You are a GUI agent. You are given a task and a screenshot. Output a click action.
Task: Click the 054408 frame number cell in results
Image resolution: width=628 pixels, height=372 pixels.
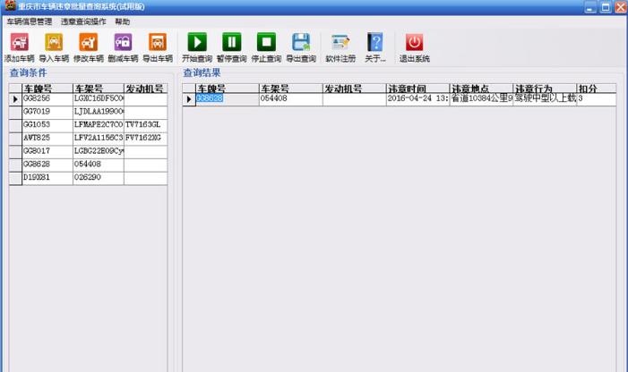(x=289, y=99)
